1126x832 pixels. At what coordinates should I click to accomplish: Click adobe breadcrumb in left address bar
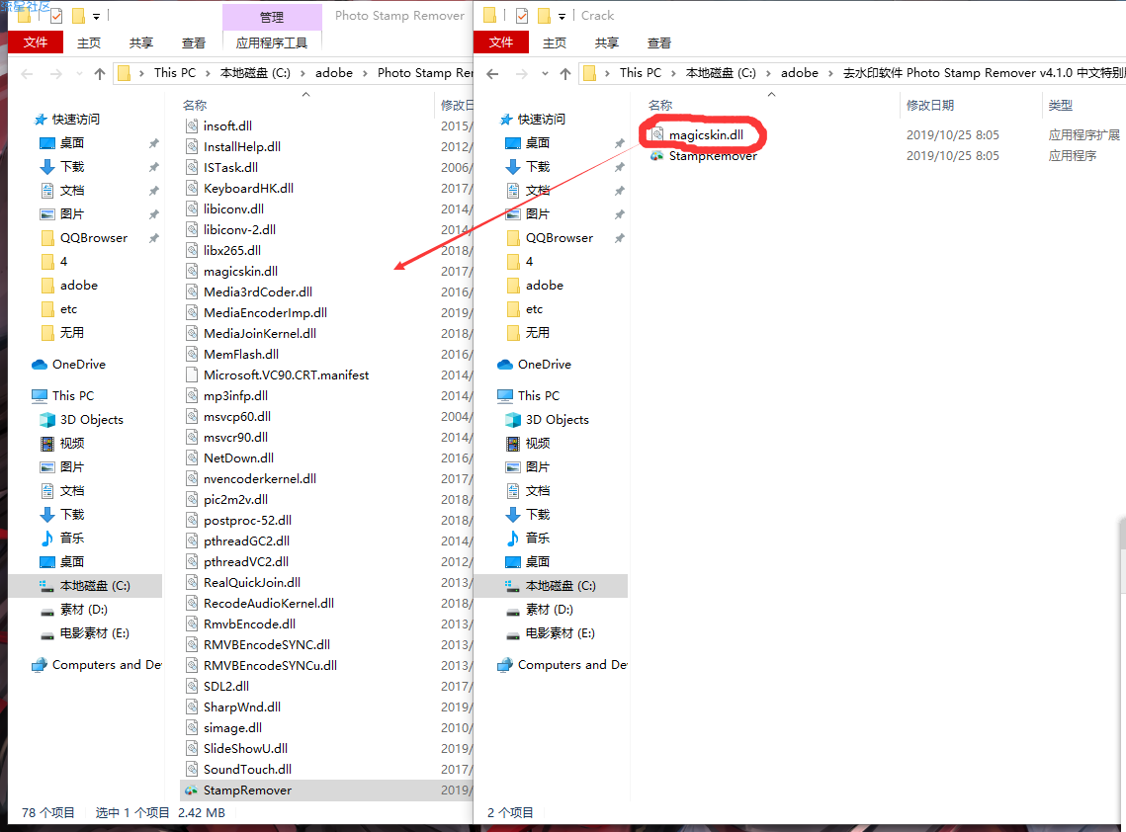334,73
